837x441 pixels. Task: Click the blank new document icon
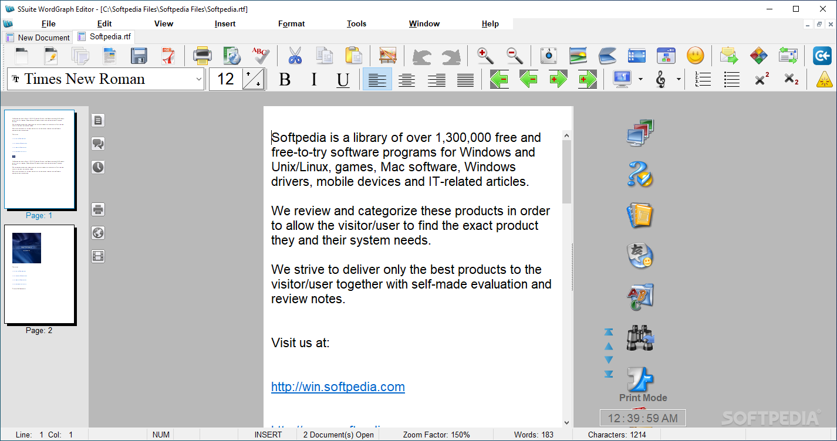pyautogui.click(x=21, y=56)
